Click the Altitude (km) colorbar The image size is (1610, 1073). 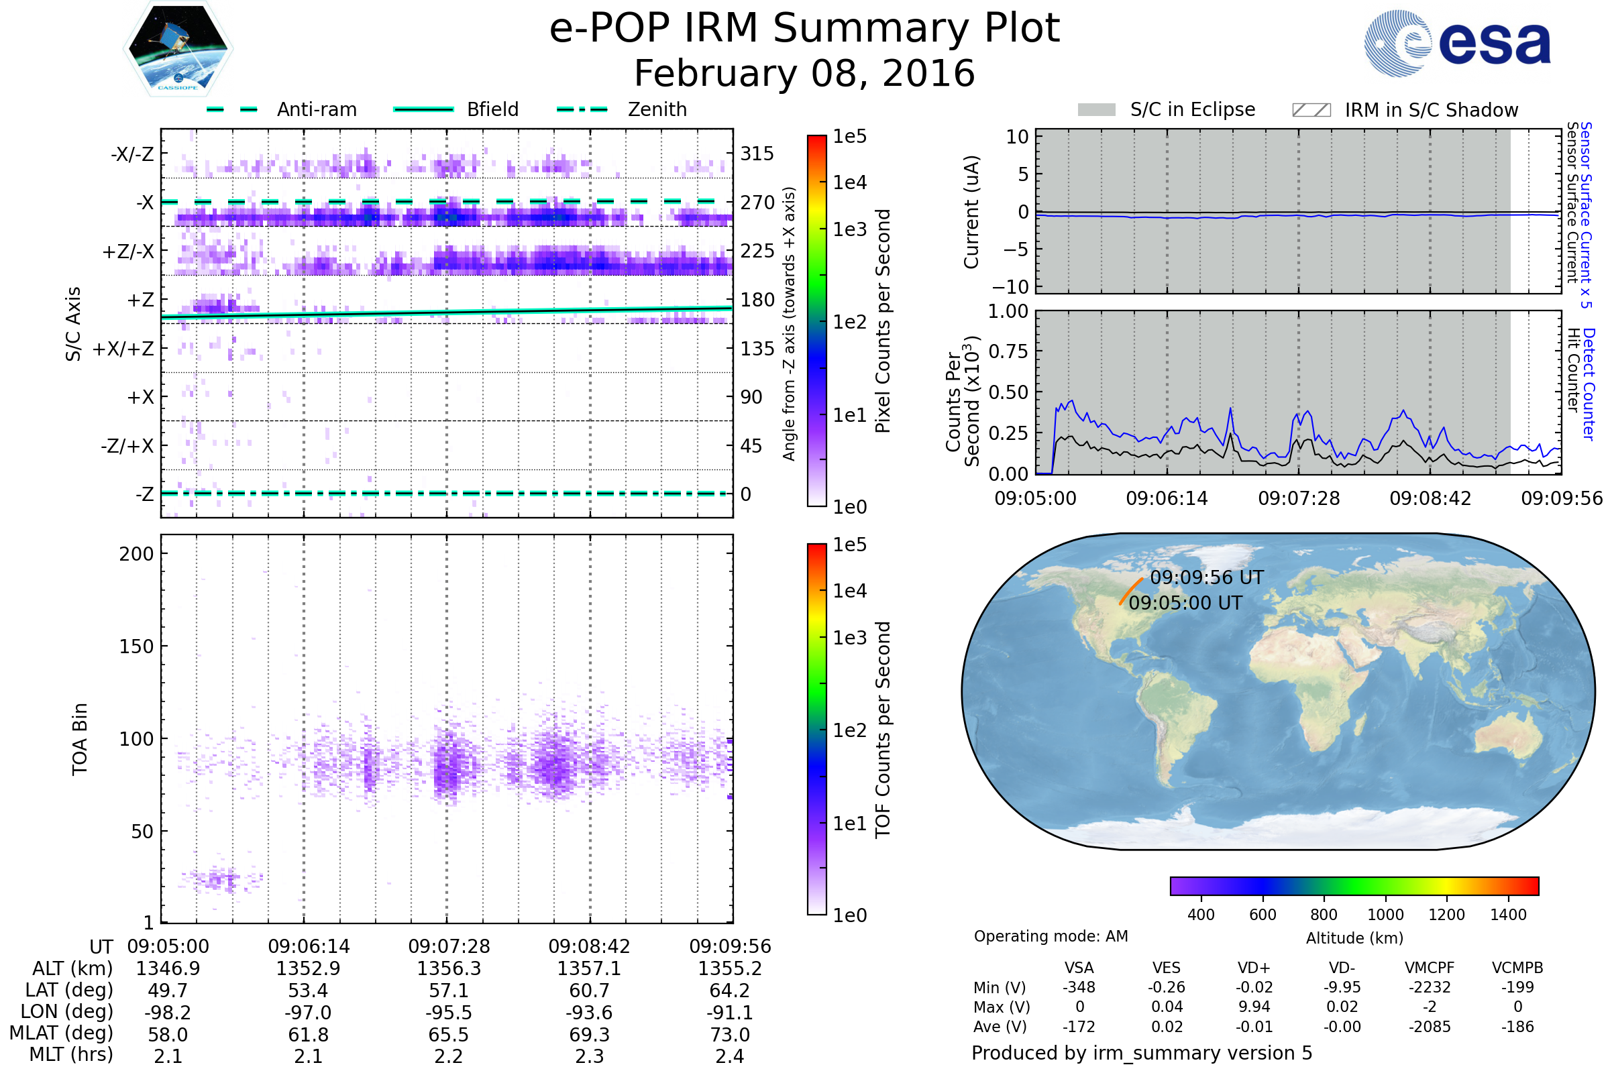1354,886
